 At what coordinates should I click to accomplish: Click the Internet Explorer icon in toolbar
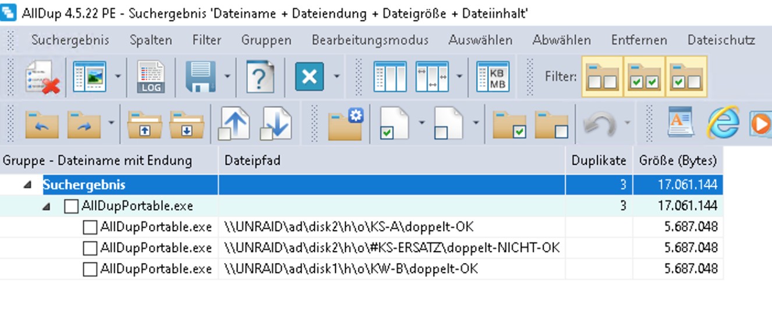click(723, 124)
